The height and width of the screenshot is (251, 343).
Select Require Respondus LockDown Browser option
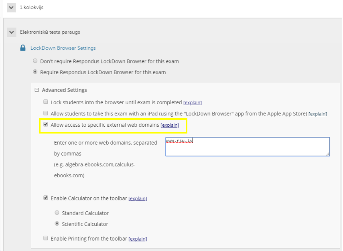click(36, 72)
